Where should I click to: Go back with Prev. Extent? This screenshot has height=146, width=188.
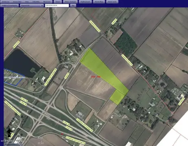point(70,2)
